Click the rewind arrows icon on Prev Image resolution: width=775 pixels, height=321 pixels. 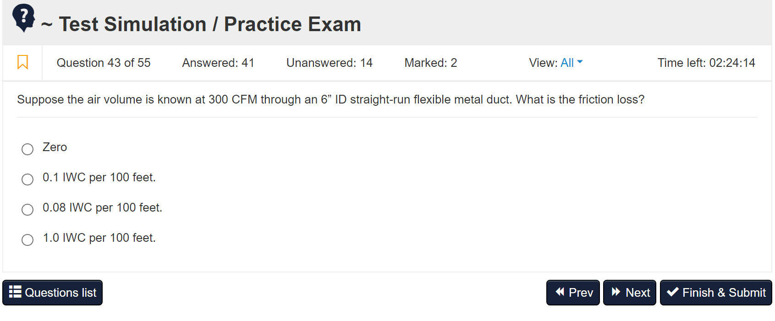[560, 292]
